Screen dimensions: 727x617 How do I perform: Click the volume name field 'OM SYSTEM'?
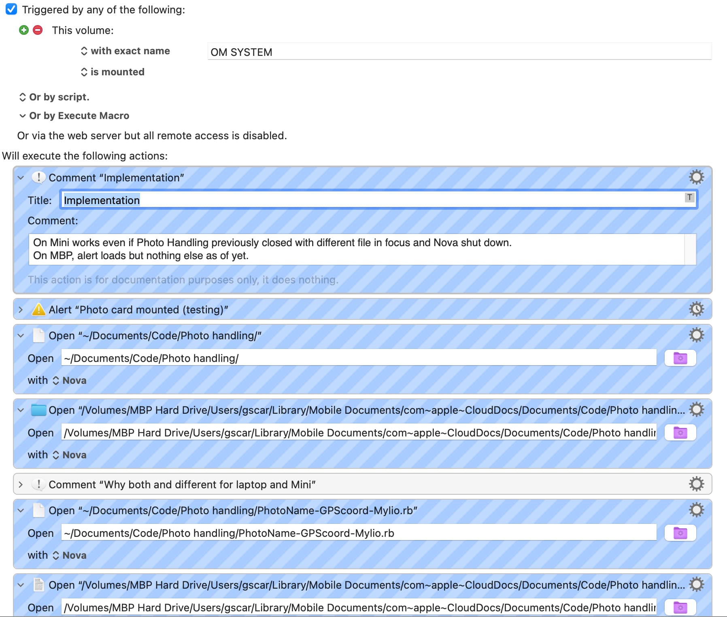point(459,52)
